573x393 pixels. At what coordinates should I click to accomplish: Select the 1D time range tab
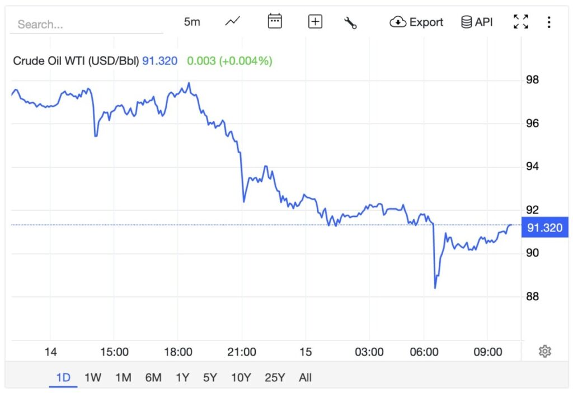(x=63, y=377)
